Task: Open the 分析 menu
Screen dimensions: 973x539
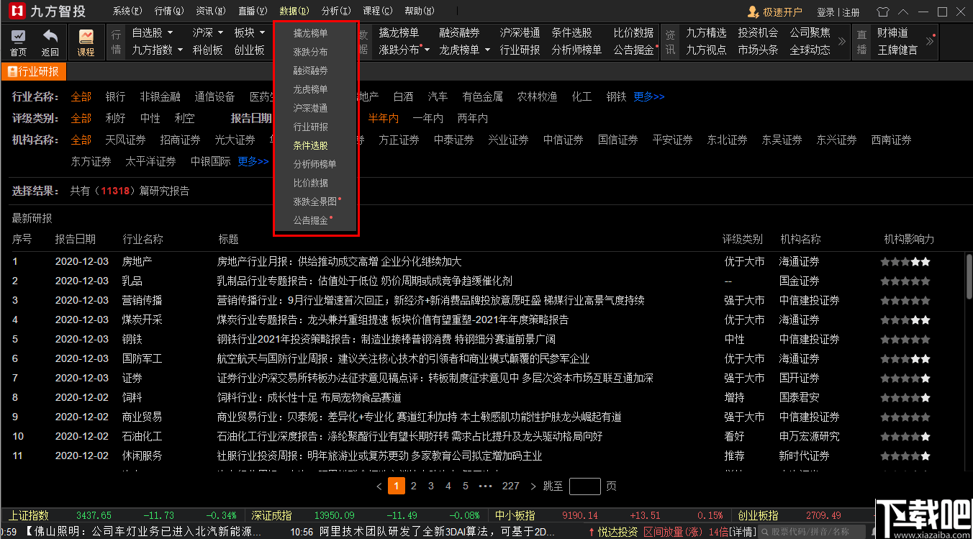Action: pyautogui.click(x=335, y=12)
